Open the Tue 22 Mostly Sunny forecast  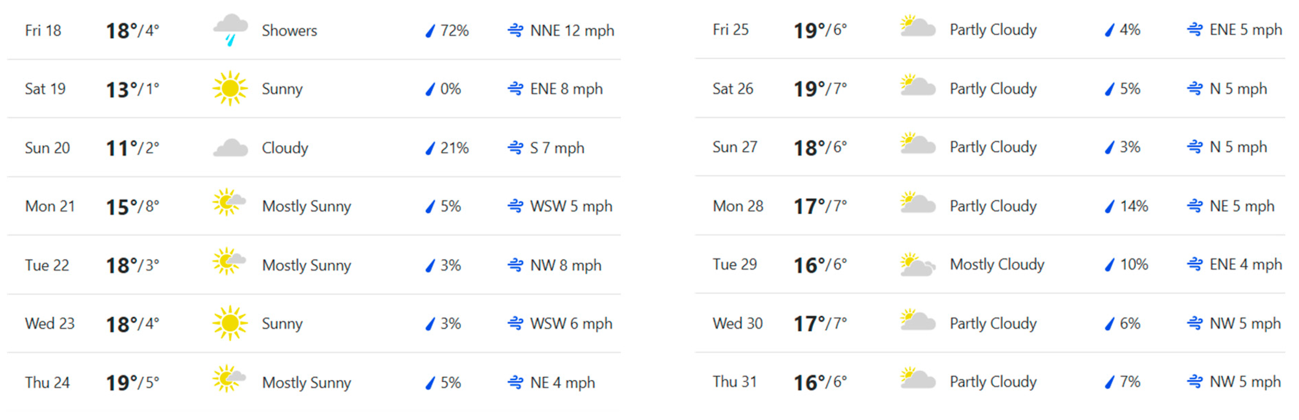306,265
